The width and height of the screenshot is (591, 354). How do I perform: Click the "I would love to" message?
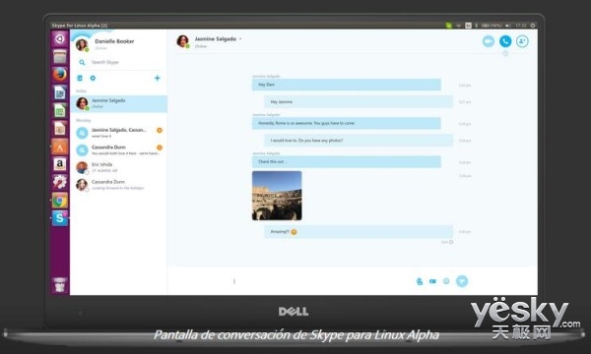point(359,141)
